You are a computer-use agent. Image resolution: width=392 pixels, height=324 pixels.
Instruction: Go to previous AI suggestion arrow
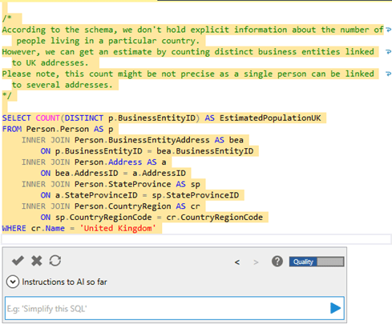pos(237,262)
